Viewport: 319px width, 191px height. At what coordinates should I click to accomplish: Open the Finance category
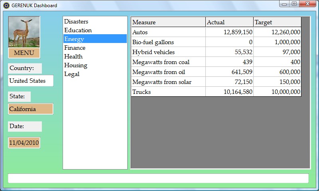[x=75, y=48]
